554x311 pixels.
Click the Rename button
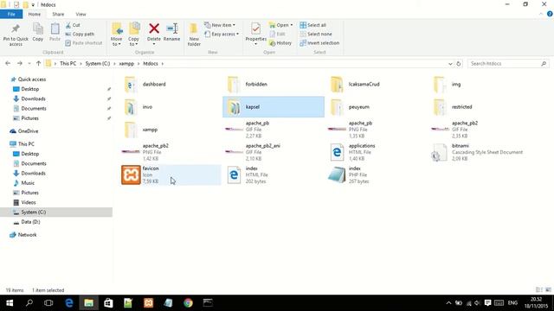pyautogui.click(x=172, y=33)
